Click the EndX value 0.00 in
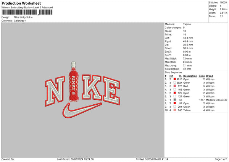Image resolution: width=229 pixels, height=162 pixels. coord(187,52)
